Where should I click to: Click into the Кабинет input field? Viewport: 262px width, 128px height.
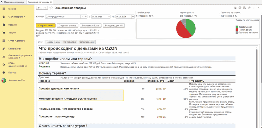click(x=63, y=17)
